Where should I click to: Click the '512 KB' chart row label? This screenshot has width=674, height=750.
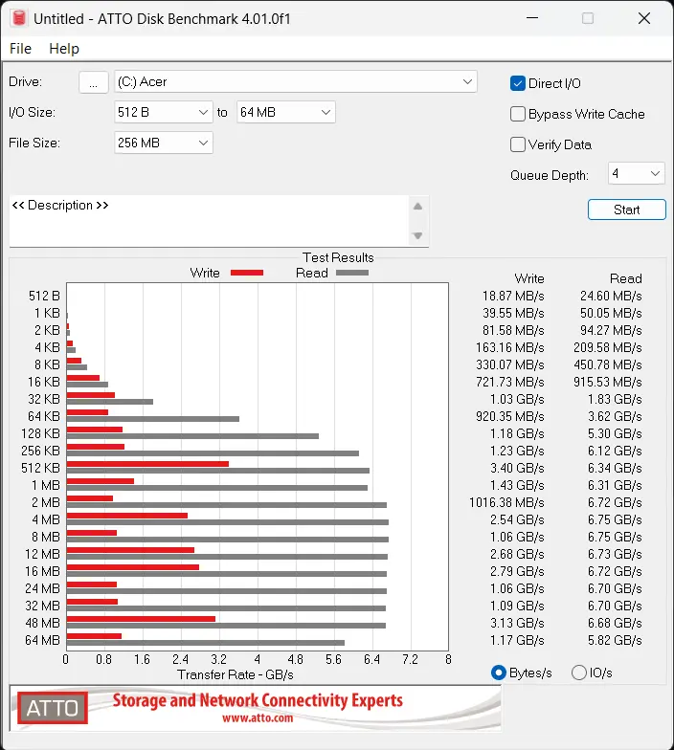tap(40, 469)
